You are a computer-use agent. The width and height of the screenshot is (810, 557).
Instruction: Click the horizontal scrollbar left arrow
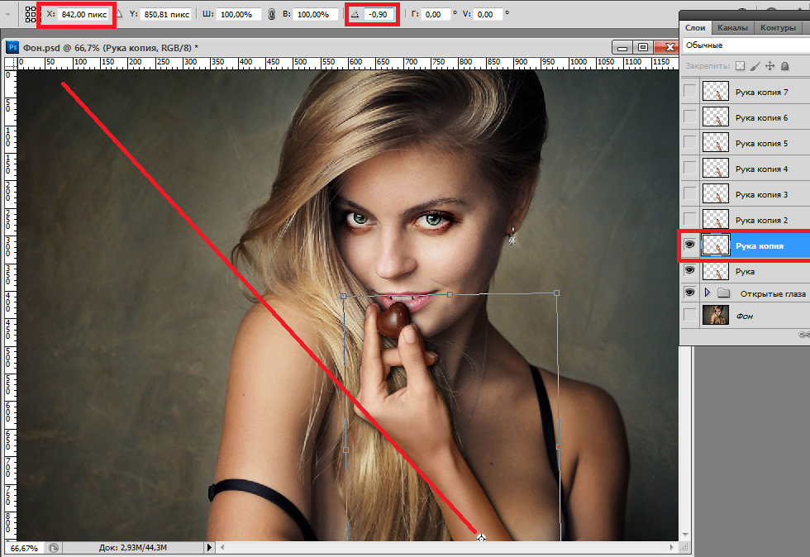(x=222, y=547)
